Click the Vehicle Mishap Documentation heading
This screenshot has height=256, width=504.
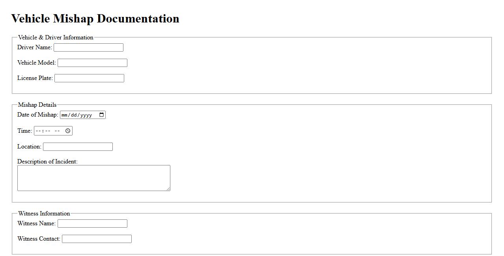95,19
